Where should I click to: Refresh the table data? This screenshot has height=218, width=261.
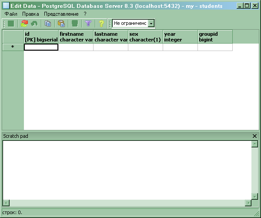pyautogui.click(x=24, y=24)
